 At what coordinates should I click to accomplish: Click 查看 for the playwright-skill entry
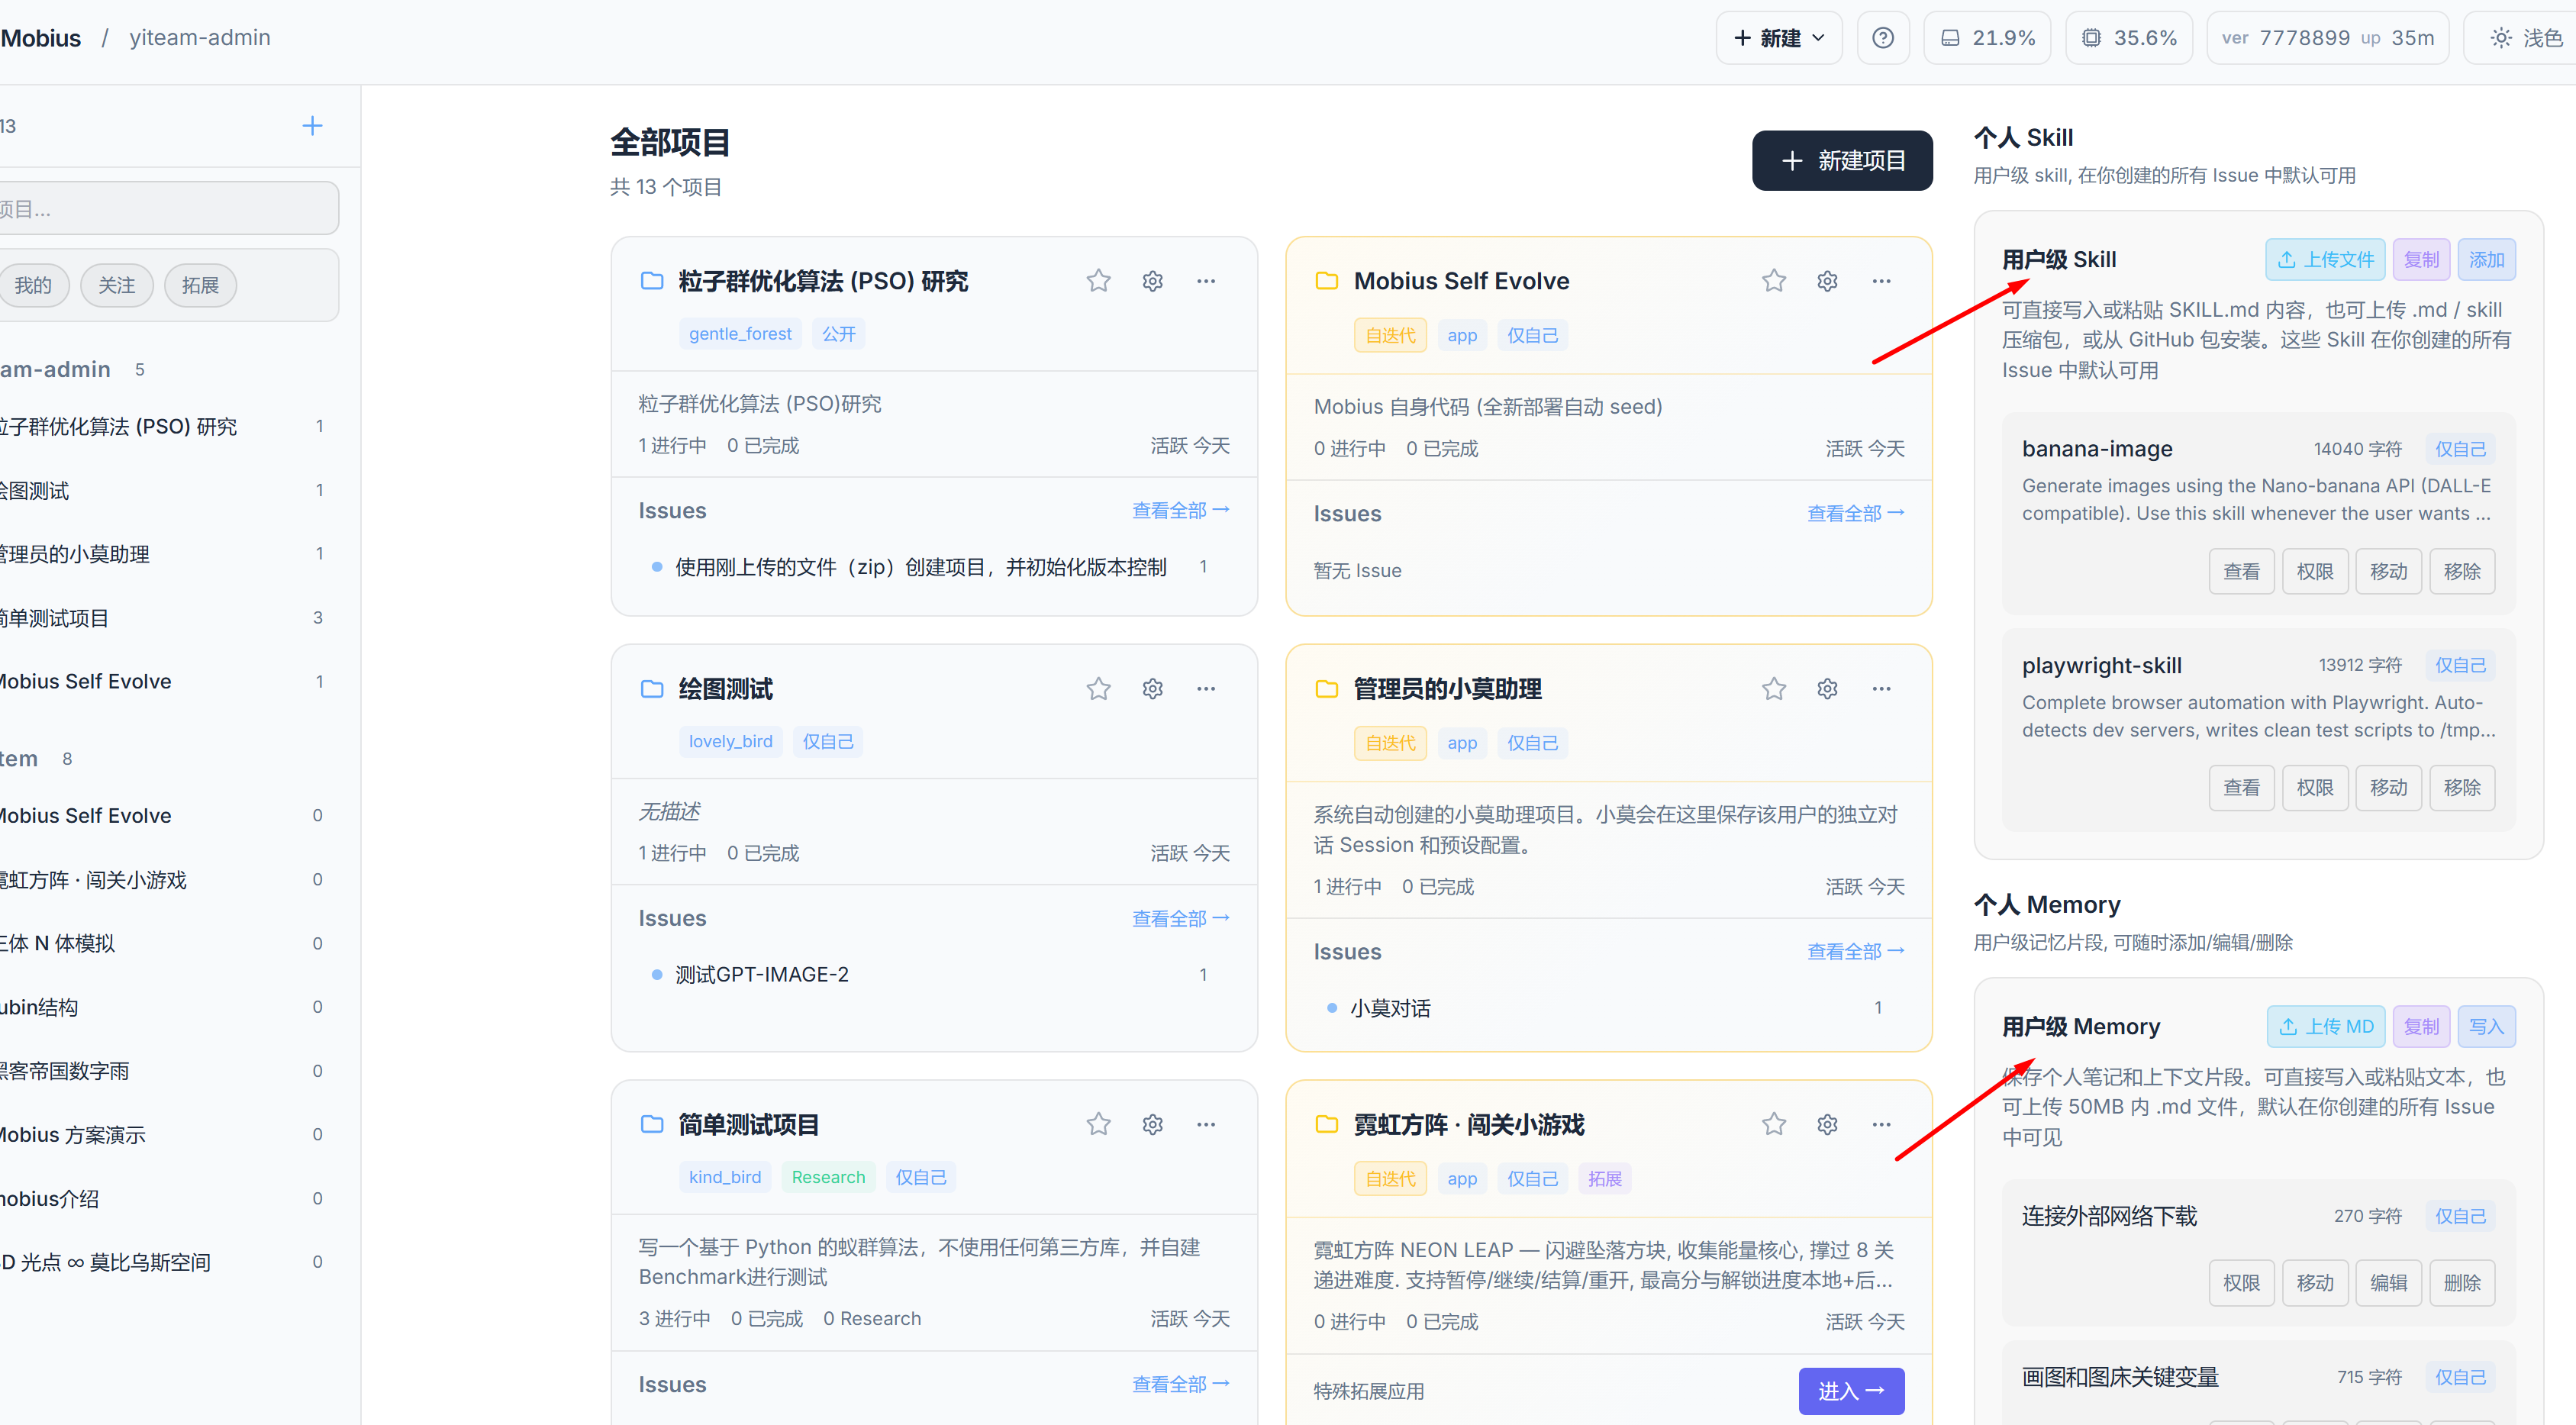(2241, 788)
